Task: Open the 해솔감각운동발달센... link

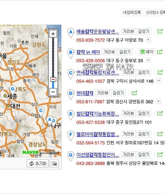Action: tap(98, 32)
